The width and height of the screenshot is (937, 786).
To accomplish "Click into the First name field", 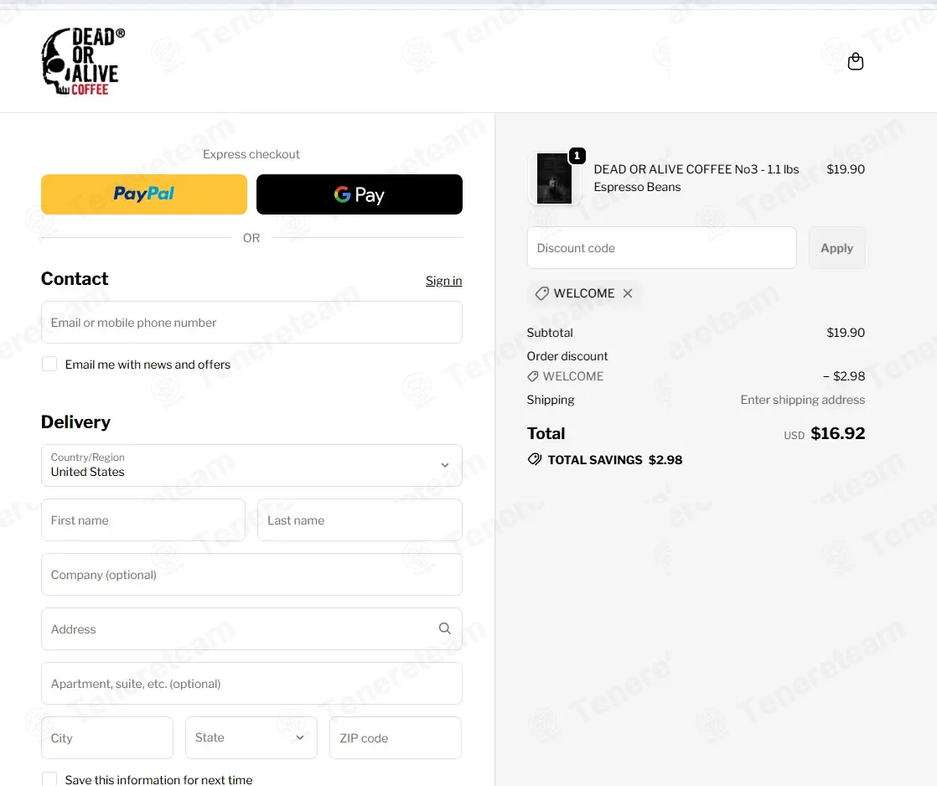I will (143, 520).
